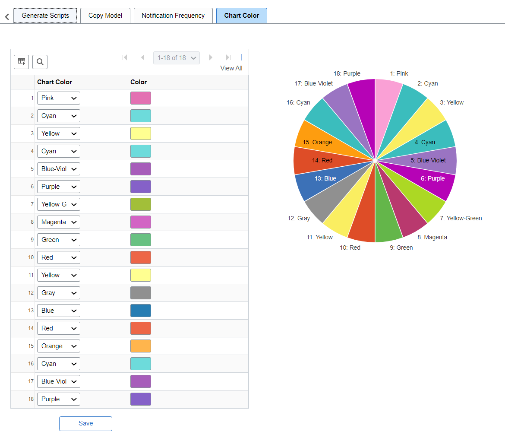Click the Save button
Screen dimensions: 505x438
85,423
